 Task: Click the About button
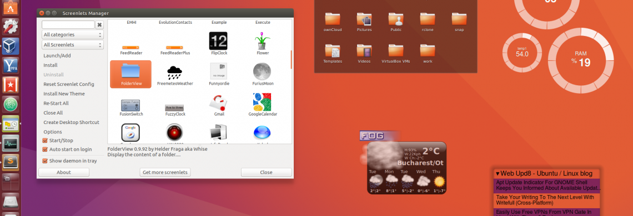pos(64,172)
